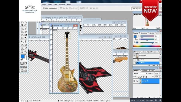Click Navigator zoom out small mountains icon

[143, 28]
